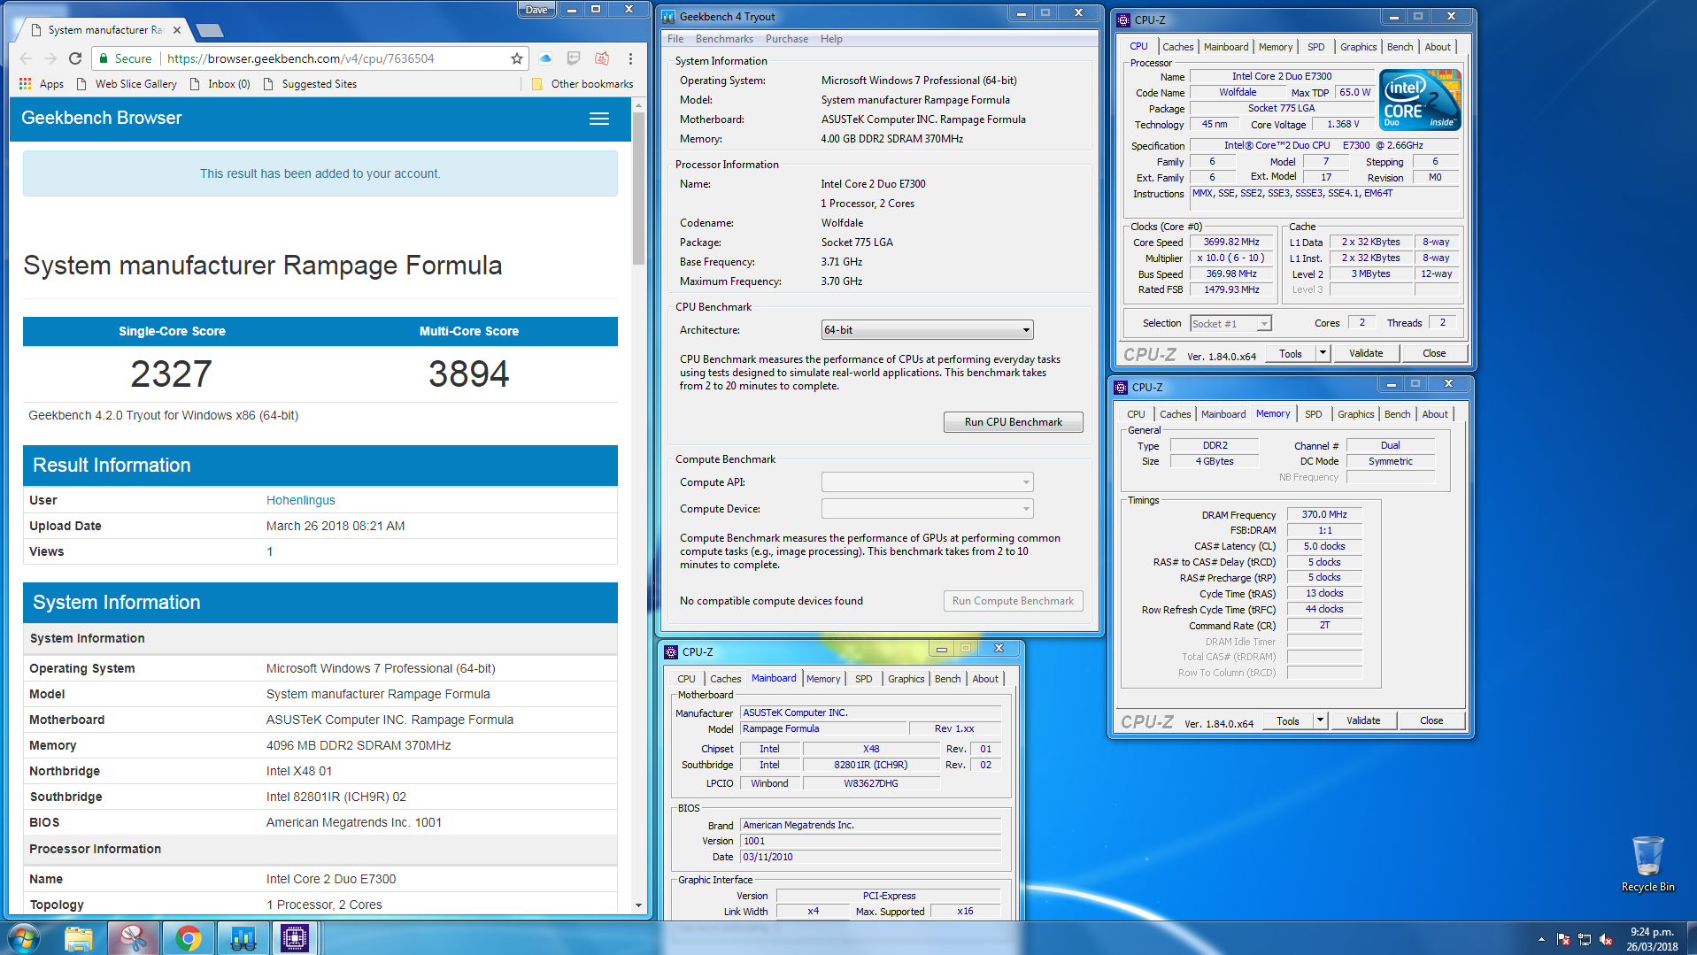Image resolution: width=1697 pixels, height=955 pixels.
Task: Open CPU-Z taskbar icon
Action: pos(295,938)
